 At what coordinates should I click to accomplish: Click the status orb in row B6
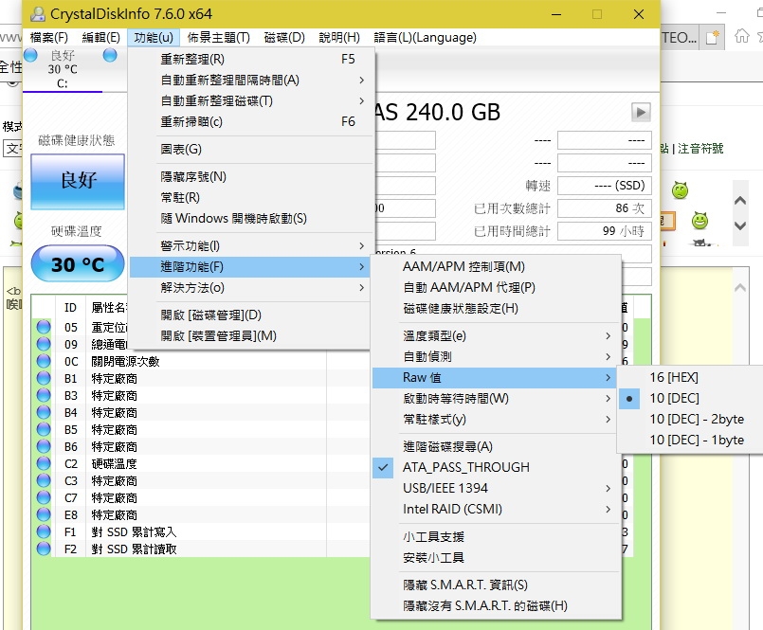click(44, 446)
